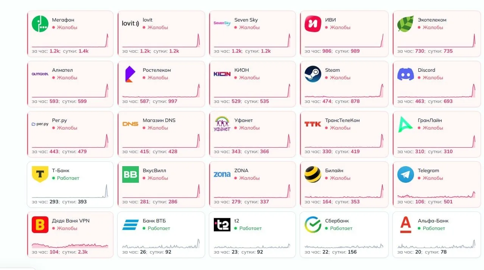Click the Ростелеком purple-orange logo
This screenshot has width=484, height=270.
(130, 74)
